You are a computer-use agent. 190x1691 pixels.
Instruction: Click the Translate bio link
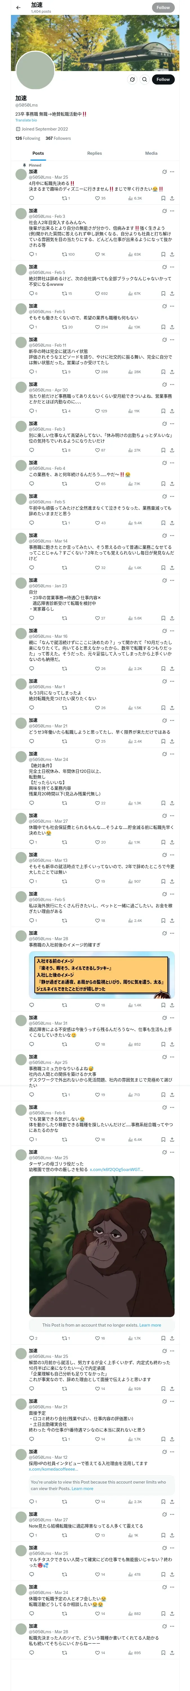pos(26,120)
